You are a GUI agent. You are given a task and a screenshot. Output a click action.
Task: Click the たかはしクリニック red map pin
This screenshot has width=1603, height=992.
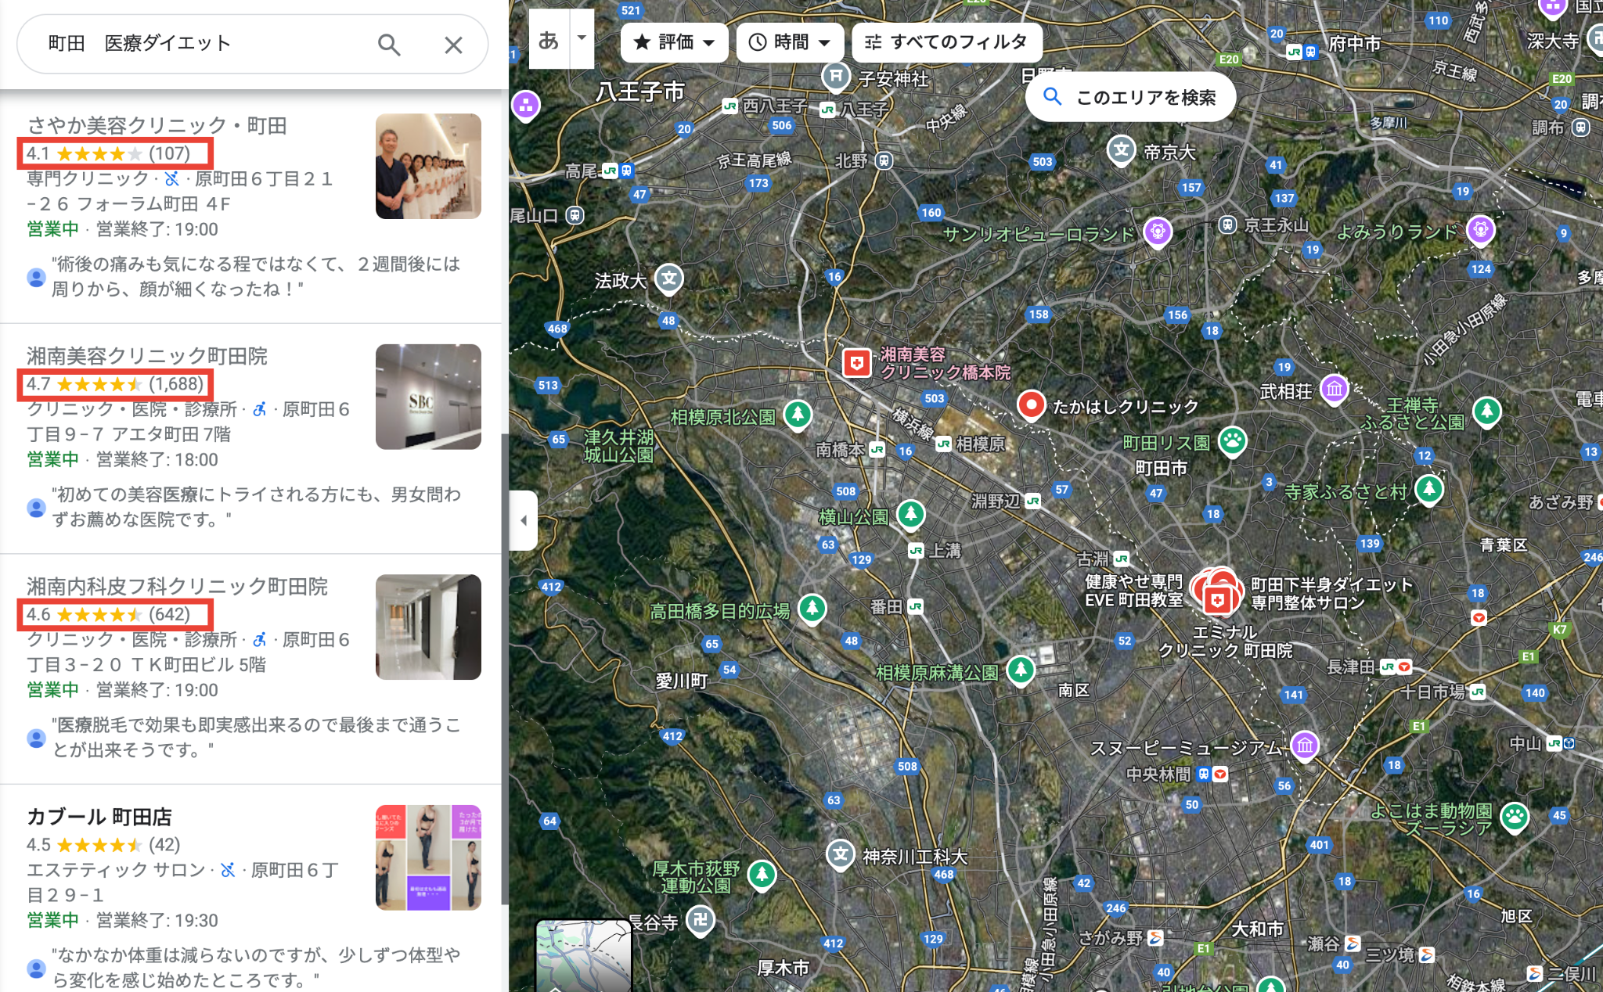[x=1031, y=405]
